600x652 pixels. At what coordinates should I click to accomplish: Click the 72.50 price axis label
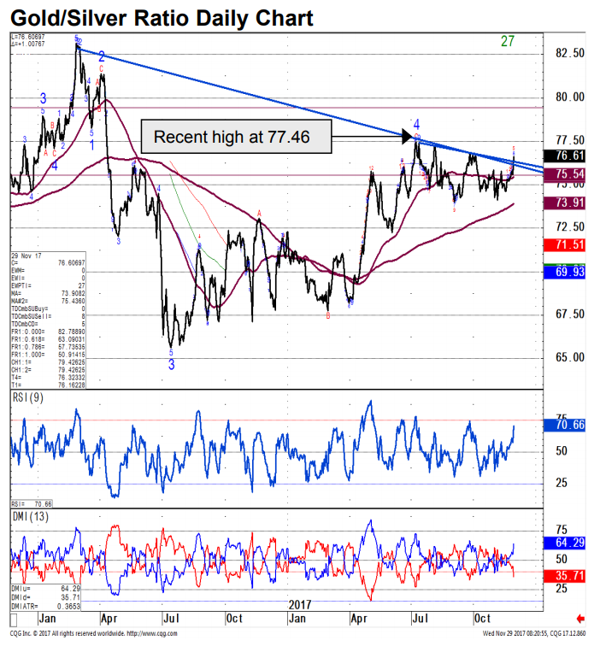(x=570, y=227)
